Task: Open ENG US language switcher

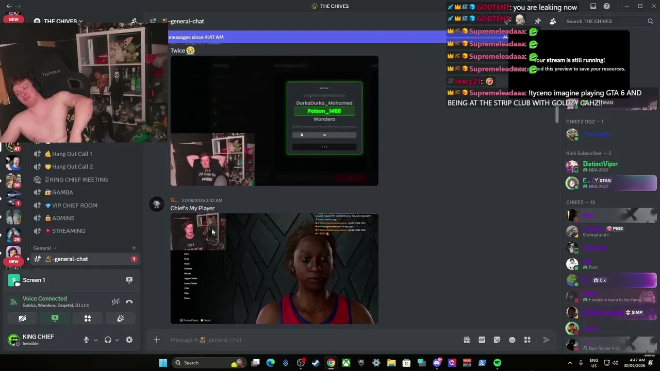Action: 594,363
